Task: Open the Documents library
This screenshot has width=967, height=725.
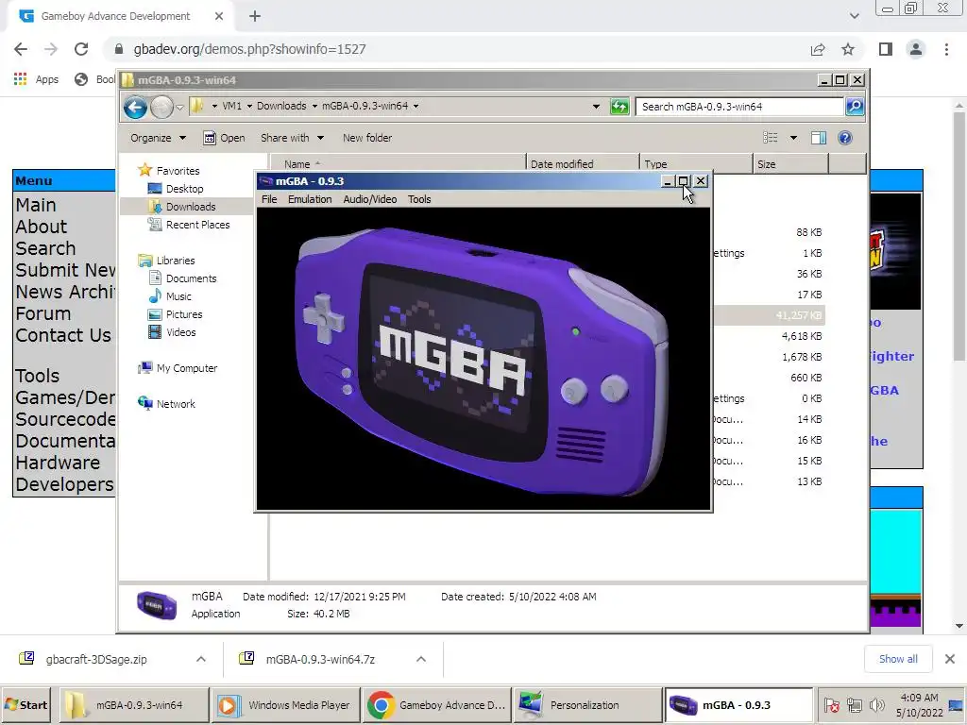Action: click(x=191, y=278)
